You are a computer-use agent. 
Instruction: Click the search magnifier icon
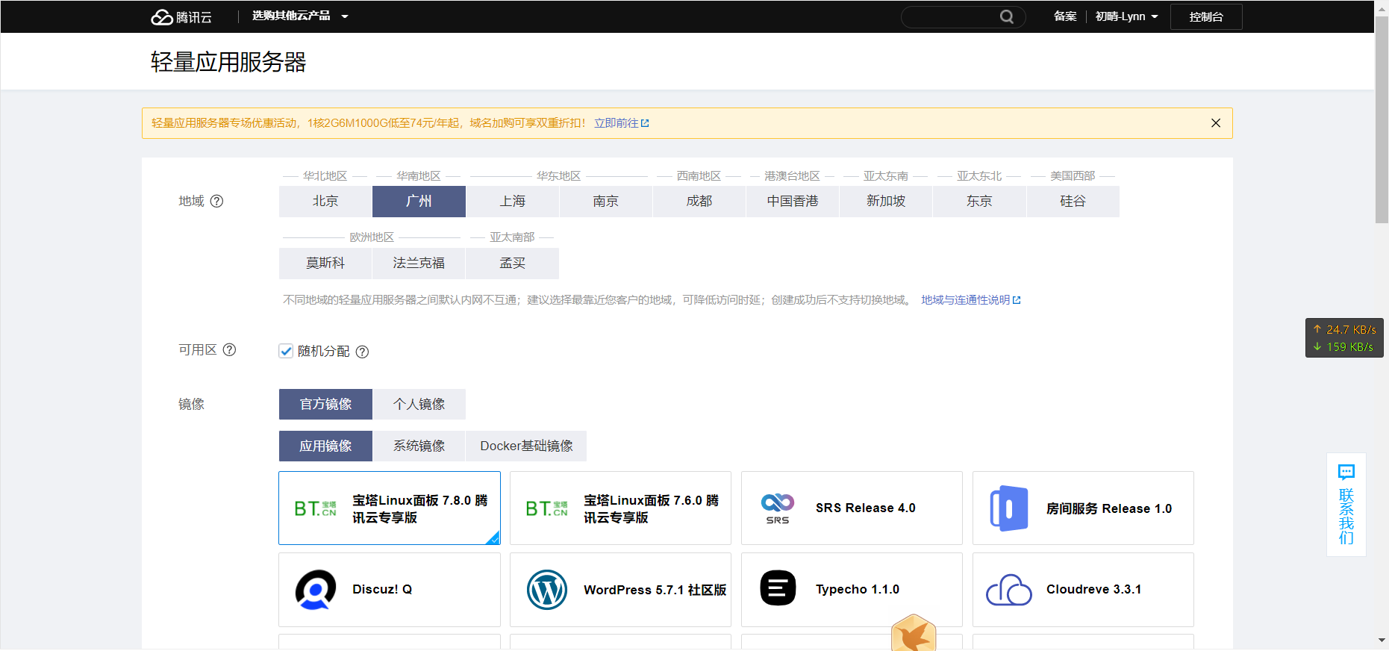point(1007,16)
